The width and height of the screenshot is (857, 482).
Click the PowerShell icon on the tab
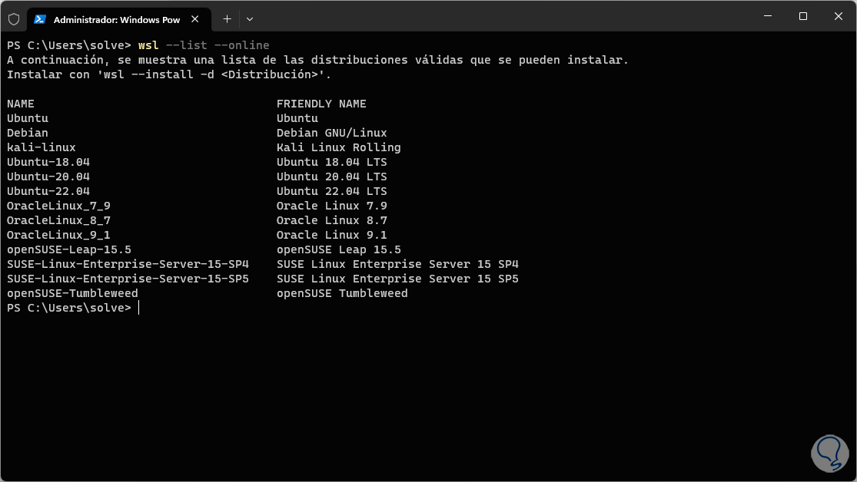coord(40,20)
